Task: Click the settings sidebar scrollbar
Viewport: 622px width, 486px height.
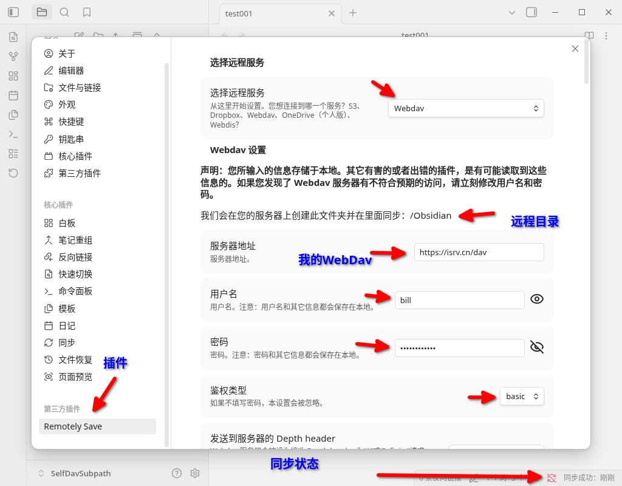Action: pos(167,254)
